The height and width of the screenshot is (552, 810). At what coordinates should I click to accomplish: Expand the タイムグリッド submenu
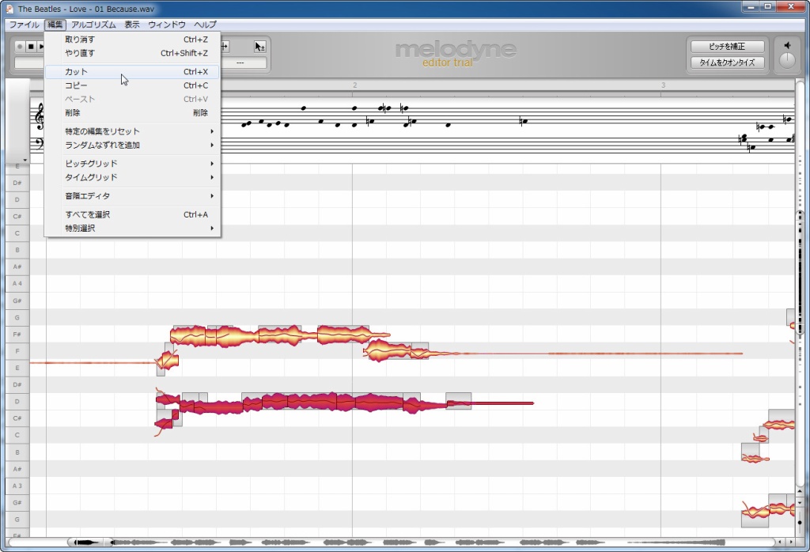pos(133,177)
